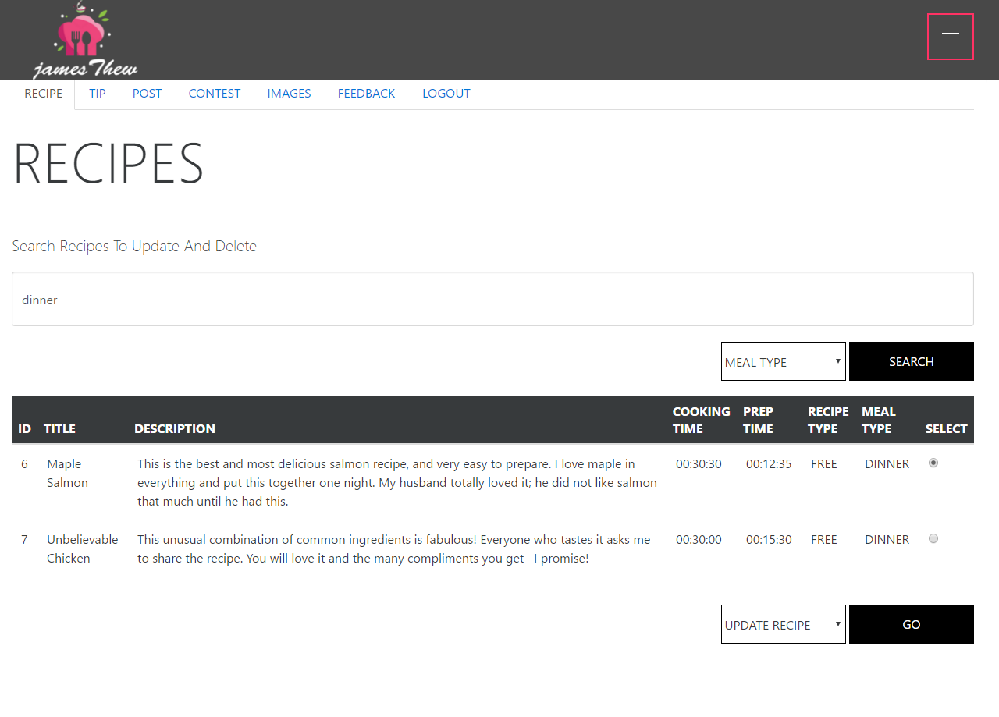Click the Unbelievable Chicken title cell

[x=82, y=548]
